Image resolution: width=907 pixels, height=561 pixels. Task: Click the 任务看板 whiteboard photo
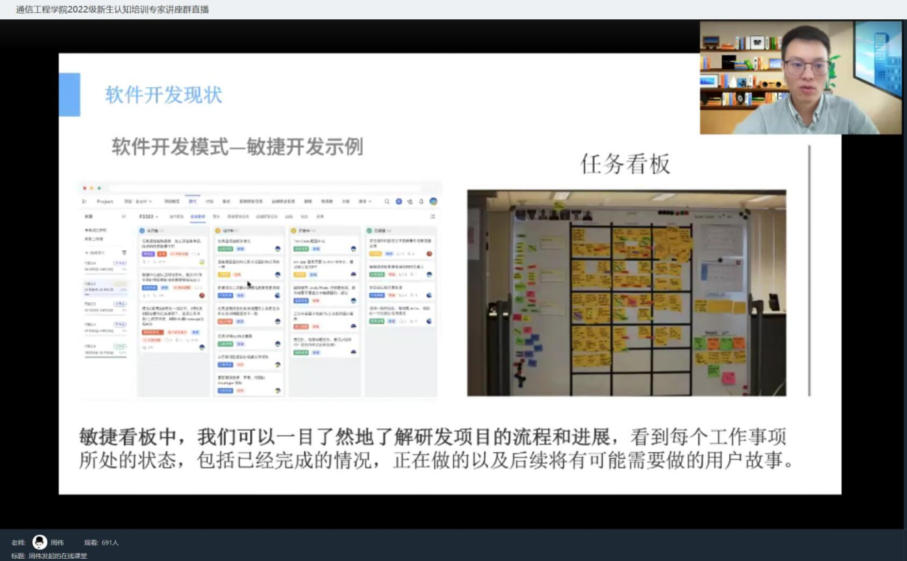(x=626, y=293)
